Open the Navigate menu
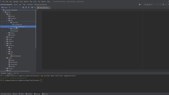This screenshot has height=95, width=169. click(16, 2)
